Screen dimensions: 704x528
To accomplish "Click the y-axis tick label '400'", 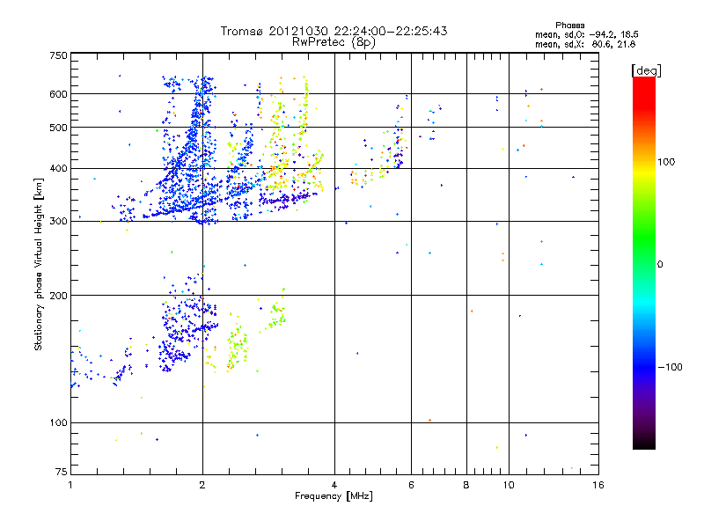I will pyautogui.click(x=58, y=169).
